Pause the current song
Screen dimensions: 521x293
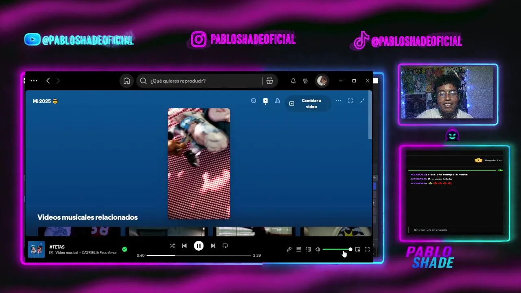[x=199, y=246]
